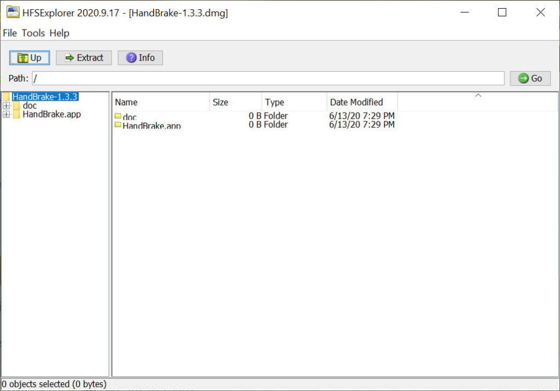560x391 pixels.
Task: Maximize the HFSExplorer window
Action: pos(502,12)
